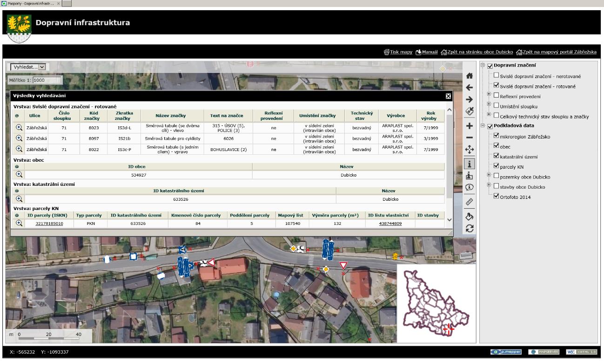This screenshot has height=362, width=604.
Task: Enable the Reflexní provedení layer
Action: pyautogui.click(x=496, y=96)
